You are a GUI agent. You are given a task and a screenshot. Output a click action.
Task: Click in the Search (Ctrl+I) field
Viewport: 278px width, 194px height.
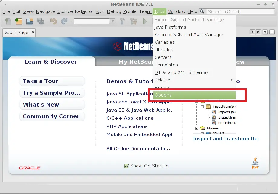[x=241, y=12]
